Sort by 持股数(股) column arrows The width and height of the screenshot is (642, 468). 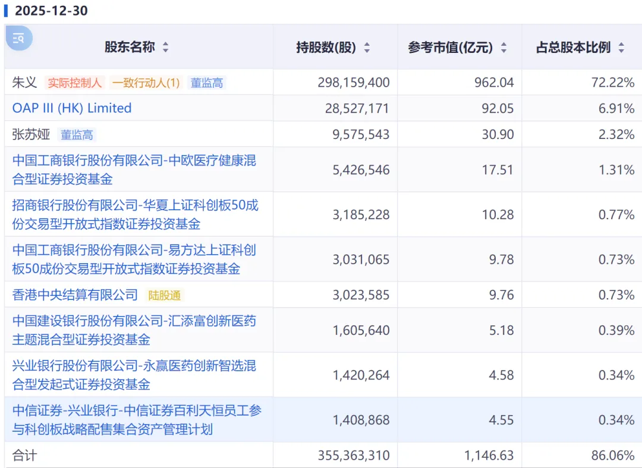click(x=367, y=48)
